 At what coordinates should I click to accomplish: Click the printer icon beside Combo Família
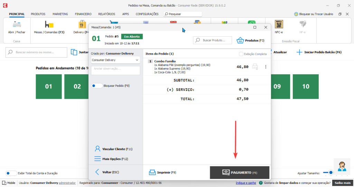(x=255, y=67)
